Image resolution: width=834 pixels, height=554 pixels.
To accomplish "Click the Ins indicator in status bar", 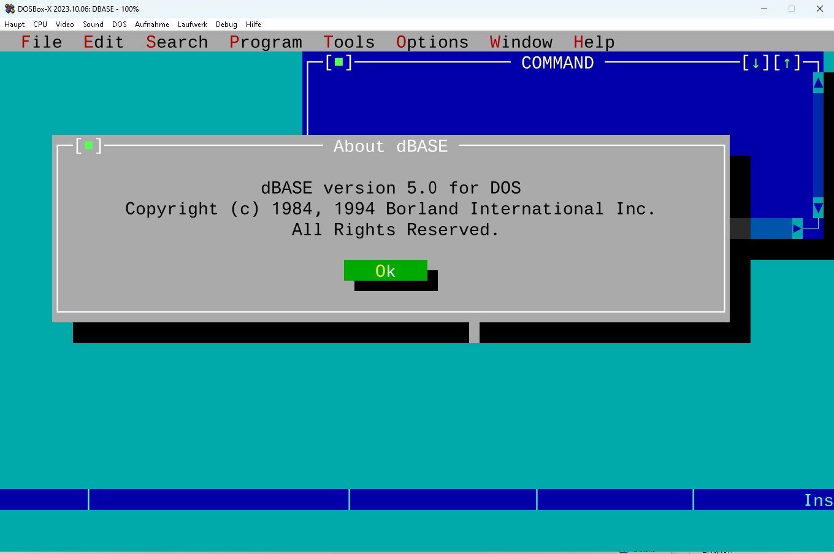I will [x=817, y=500].
